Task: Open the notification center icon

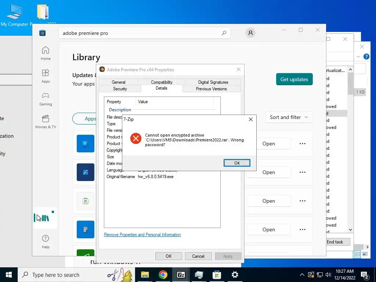Action: 365,275
